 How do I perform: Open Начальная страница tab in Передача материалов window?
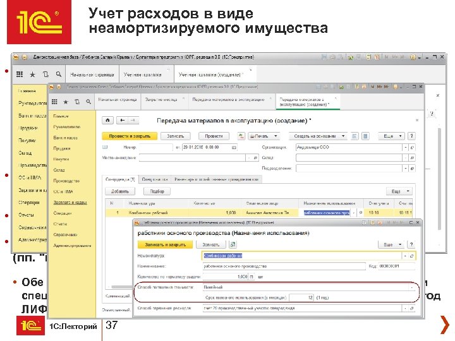pos(118,102)
